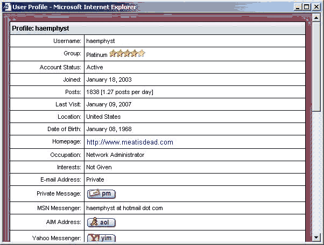This screenshot has height=245, width=324.
Task: Click the aol AIM address button
Action: 101,222
